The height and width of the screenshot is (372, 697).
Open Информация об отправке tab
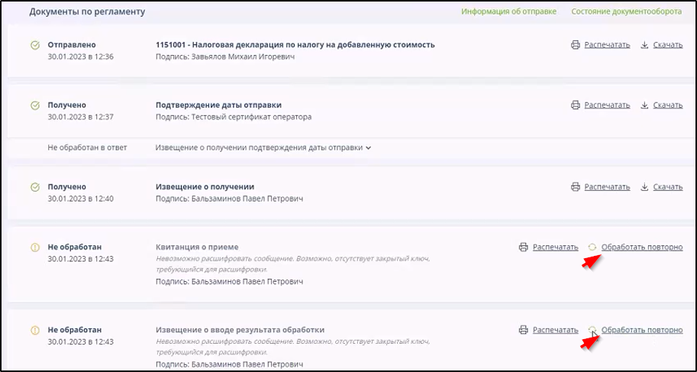508,12
